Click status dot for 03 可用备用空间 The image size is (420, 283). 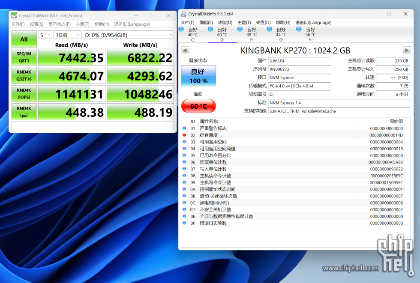pos(184,142)
